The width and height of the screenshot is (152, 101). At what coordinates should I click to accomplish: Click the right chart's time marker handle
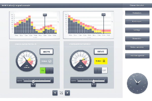(103, 15)
